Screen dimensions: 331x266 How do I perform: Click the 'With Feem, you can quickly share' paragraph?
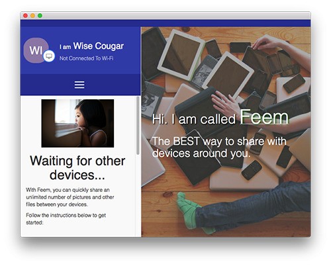(x=70, y=197)
